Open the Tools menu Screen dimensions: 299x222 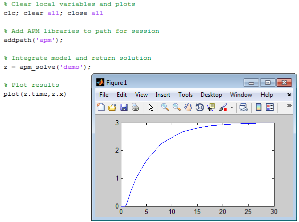point(185,95)
